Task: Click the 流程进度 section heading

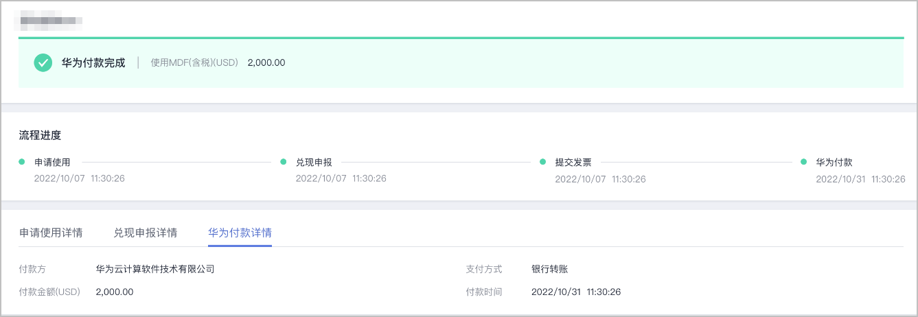Action: 40,135
